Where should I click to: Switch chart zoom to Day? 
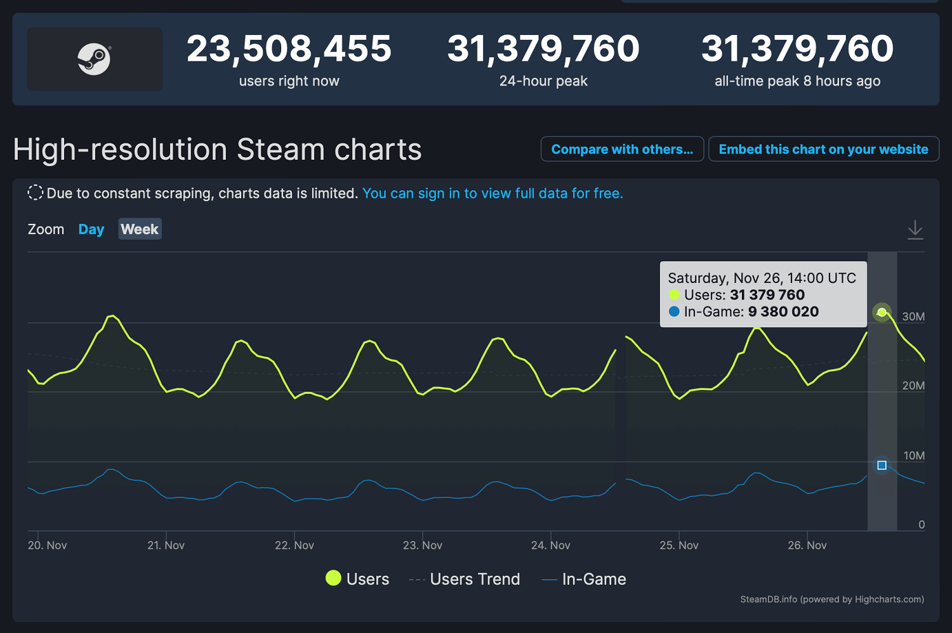coord(91,230)
